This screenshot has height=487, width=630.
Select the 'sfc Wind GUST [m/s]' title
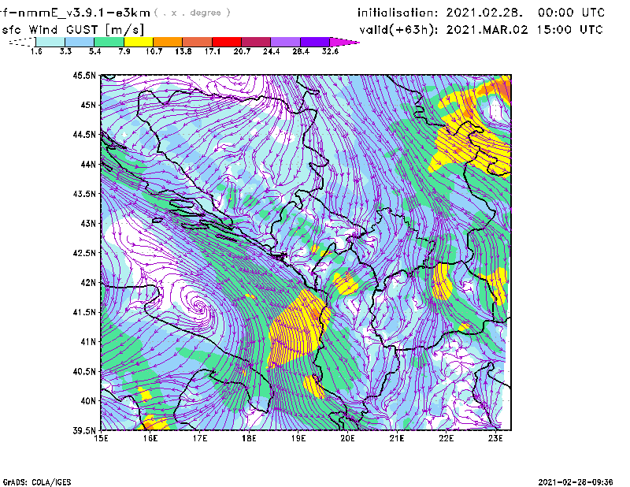[72, 30]
